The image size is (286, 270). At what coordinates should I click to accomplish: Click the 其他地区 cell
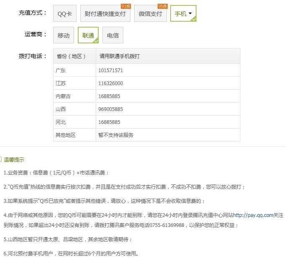coord(74,135)
